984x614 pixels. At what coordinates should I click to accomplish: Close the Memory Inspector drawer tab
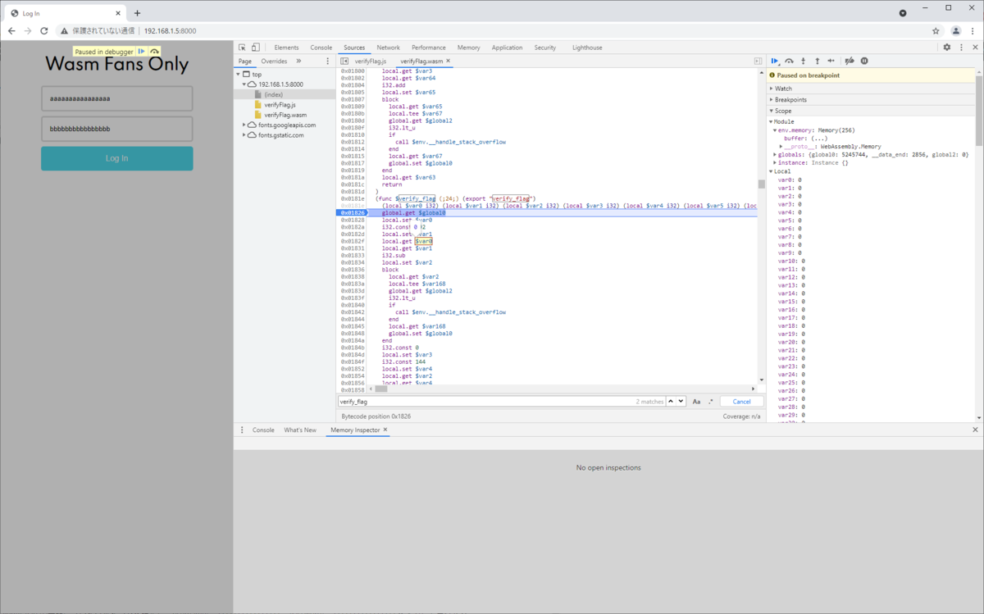385,430
